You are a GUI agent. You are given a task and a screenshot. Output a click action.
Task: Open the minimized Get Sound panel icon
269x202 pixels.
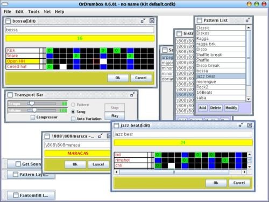click(18, 164)
